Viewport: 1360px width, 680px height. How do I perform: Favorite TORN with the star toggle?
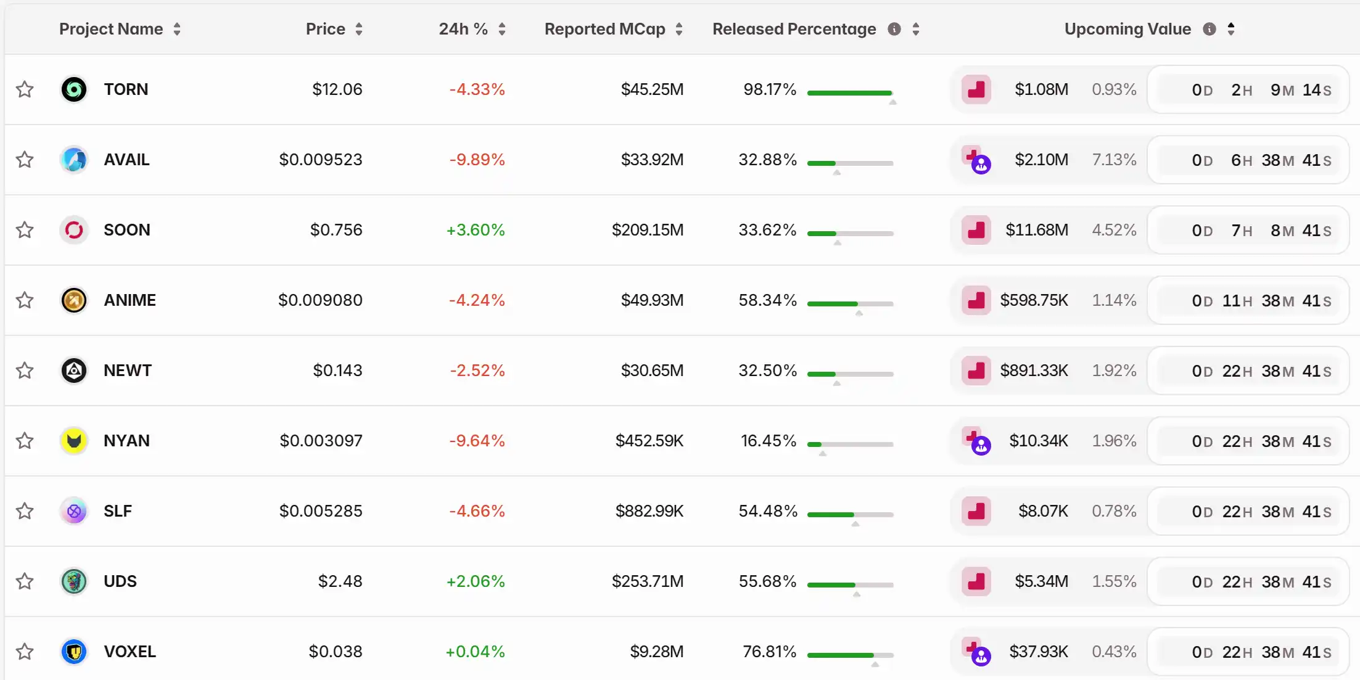point(25,89)
